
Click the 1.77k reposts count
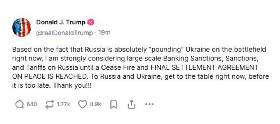(63, 104)
